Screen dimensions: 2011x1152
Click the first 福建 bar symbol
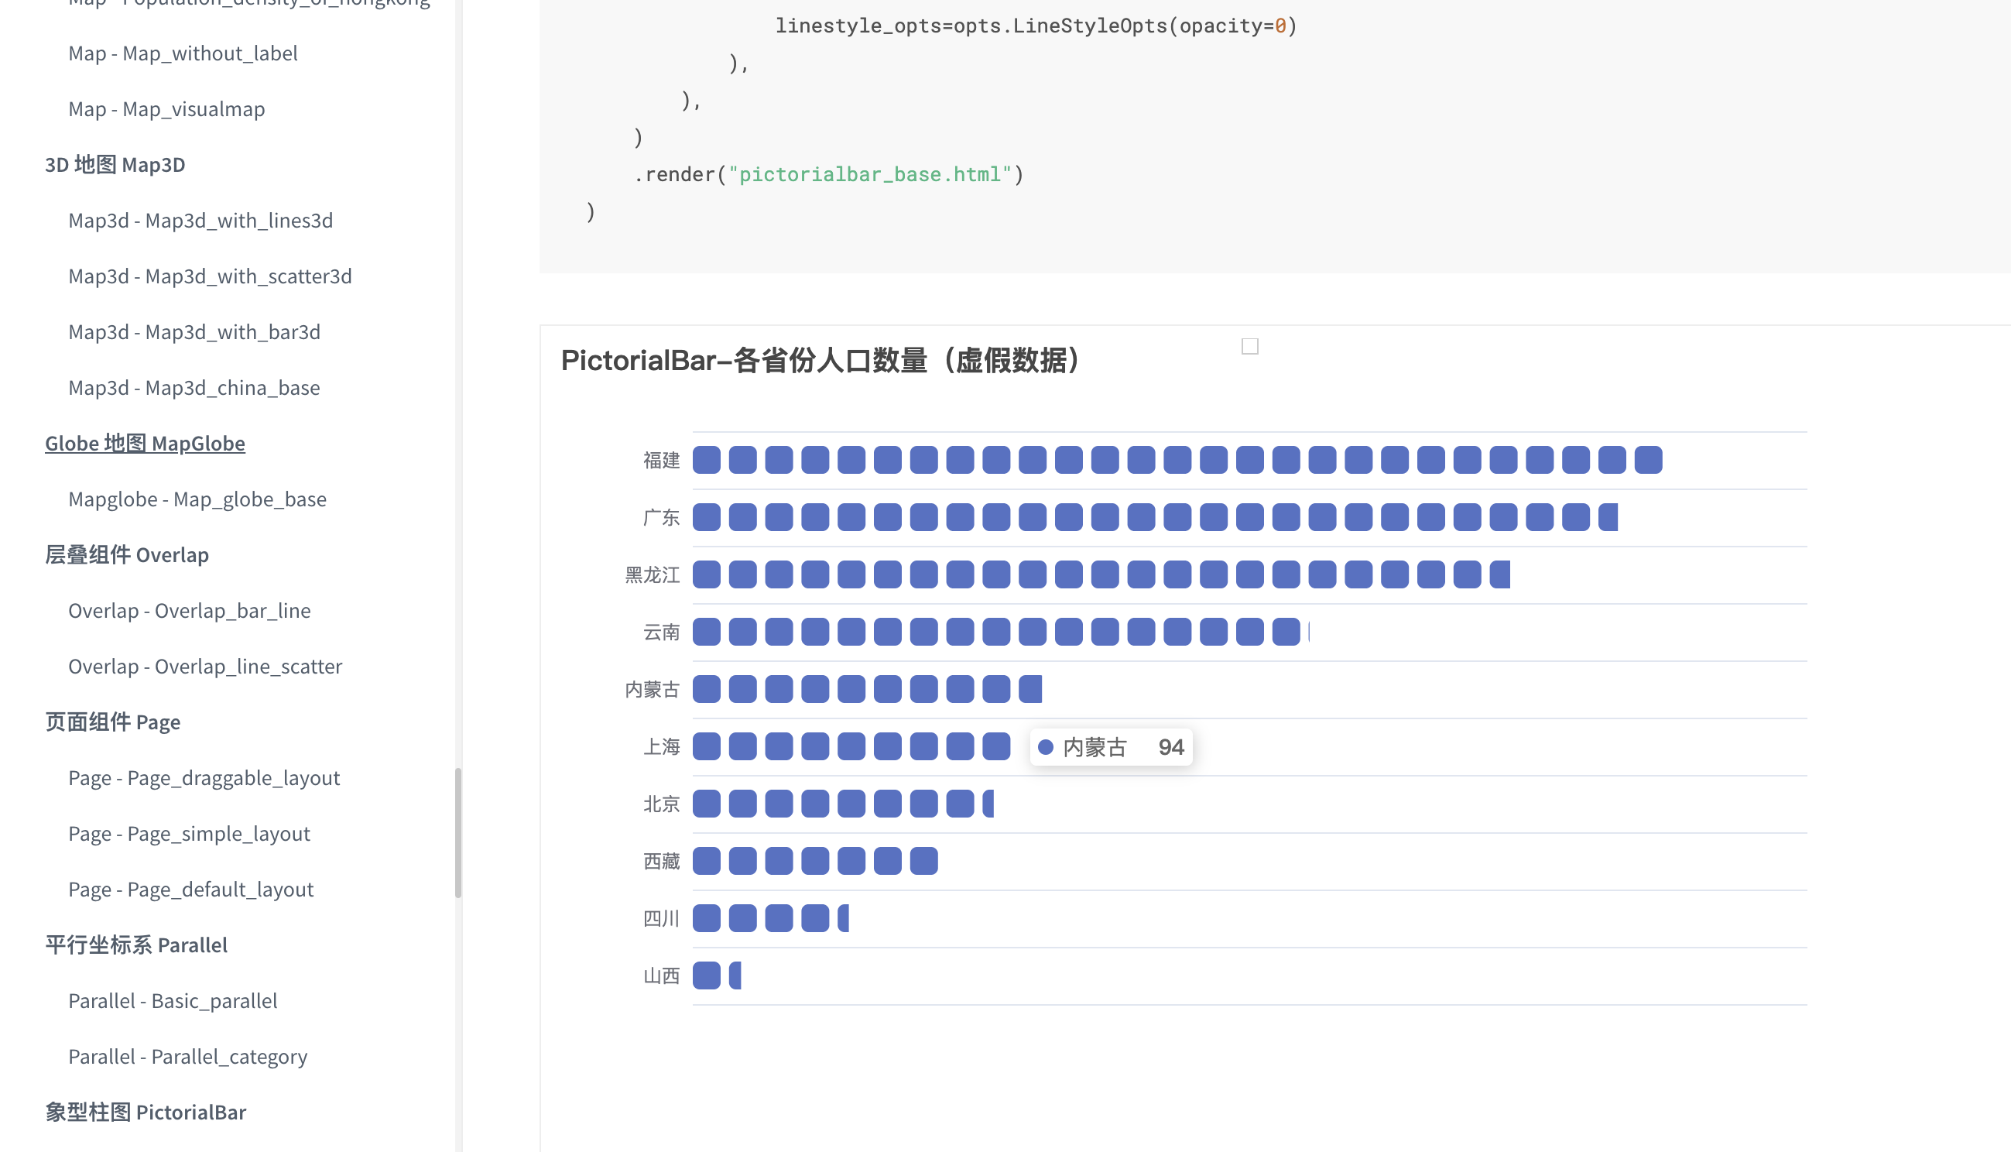706,460
